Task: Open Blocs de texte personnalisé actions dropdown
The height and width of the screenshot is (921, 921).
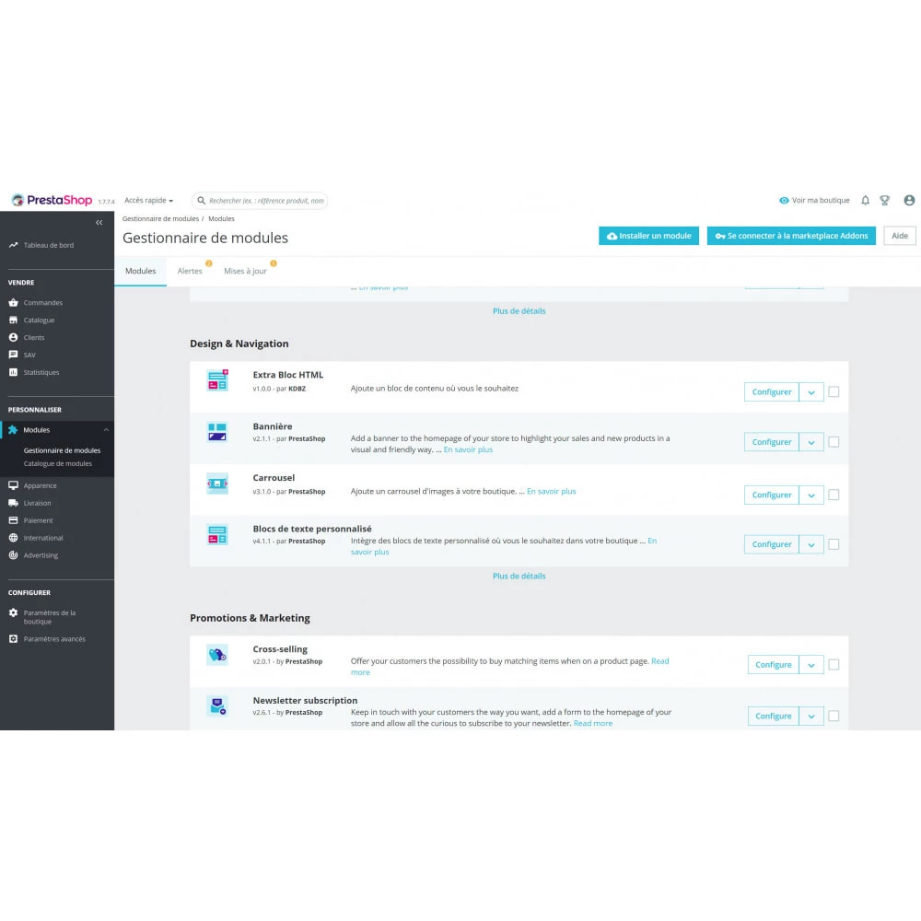Action: [811, 544]
